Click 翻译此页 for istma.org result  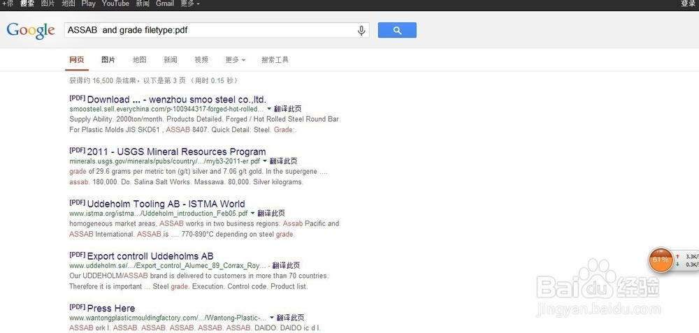pyautogui.click(x=271, y=213)
